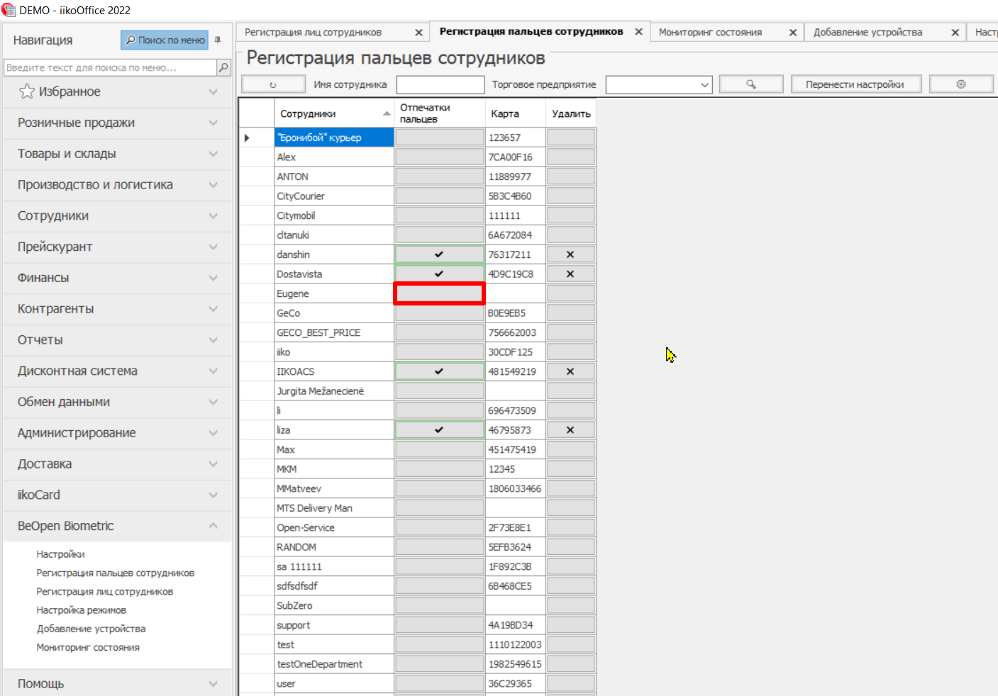Click the delete button for Alex
Viewport: 998px width, 696px height.
point(570,157)
